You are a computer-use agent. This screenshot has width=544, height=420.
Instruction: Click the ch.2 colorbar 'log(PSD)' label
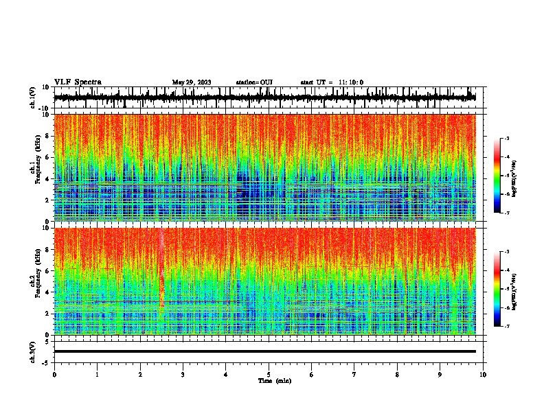pos(514,292)
